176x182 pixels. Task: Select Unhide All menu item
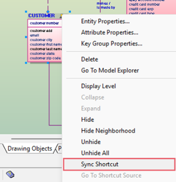[x=95, y=153]
